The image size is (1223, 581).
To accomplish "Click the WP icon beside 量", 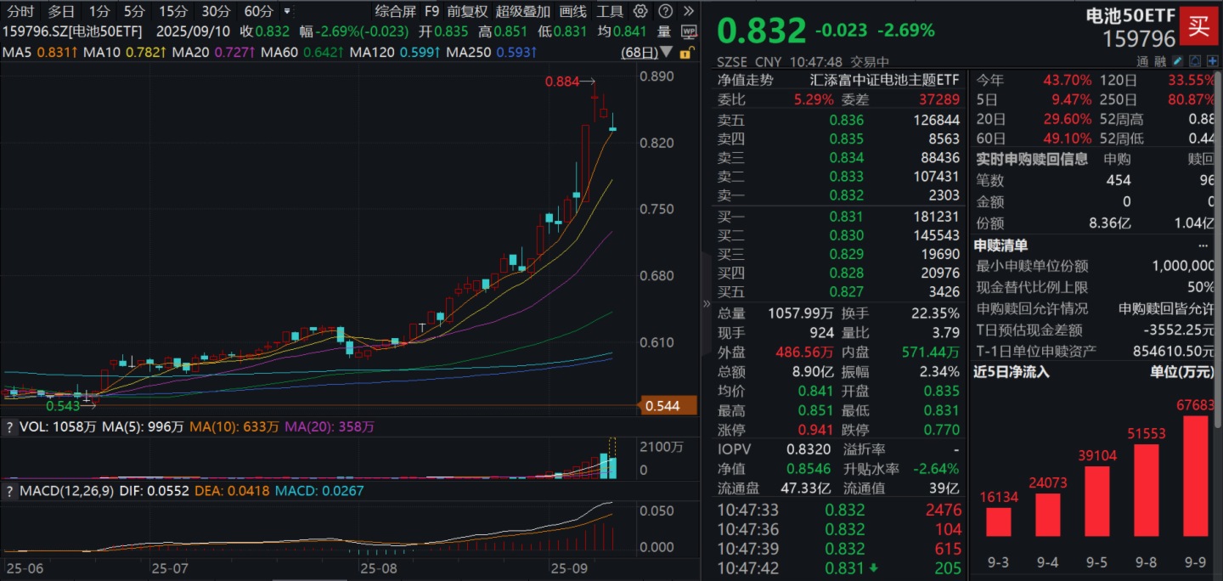I will 689,31.
